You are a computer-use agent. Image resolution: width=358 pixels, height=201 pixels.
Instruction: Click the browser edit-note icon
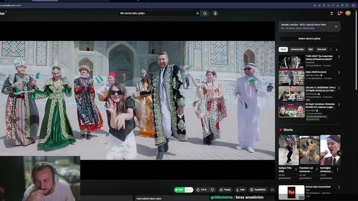[315, 5]
